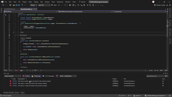Close the HomeController.cs tab

pyautogui.click(x=36, y=9)
